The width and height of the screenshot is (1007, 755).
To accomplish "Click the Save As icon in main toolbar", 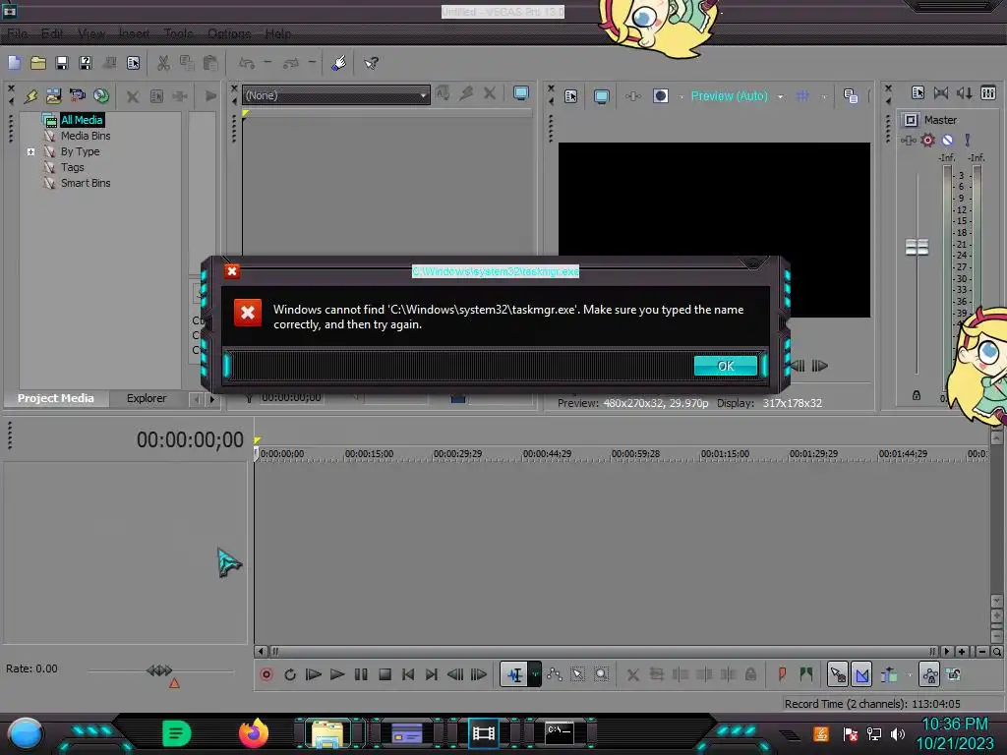I will point(86,62).
